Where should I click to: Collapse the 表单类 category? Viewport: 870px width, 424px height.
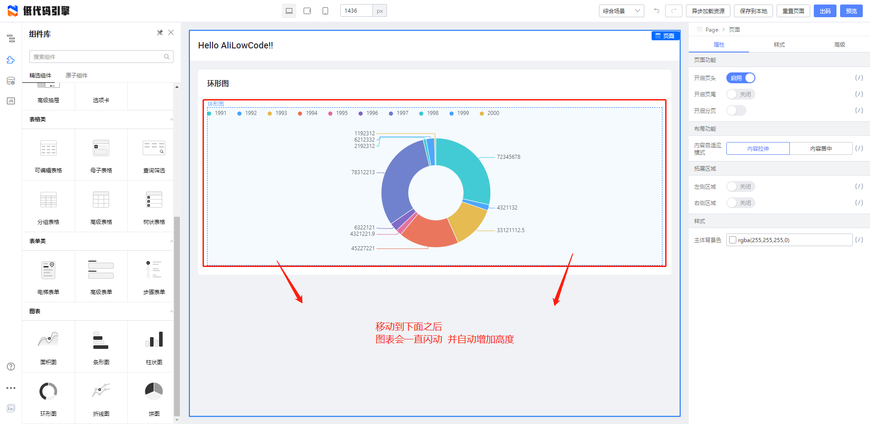pyautogui.click(x=171, y=241)
